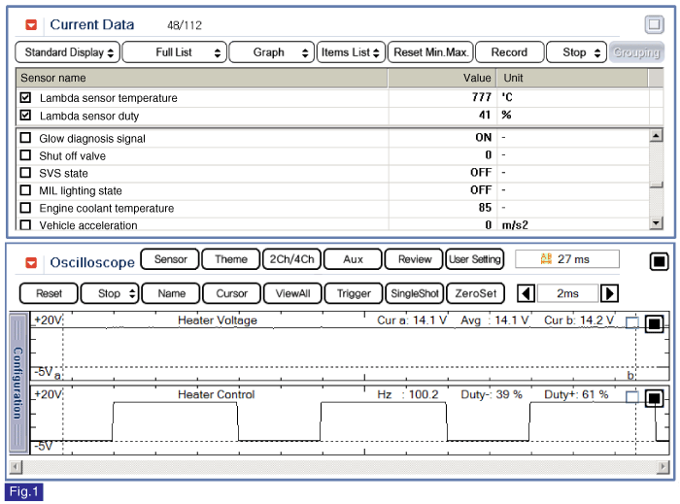The image size is (680, 504).
Task: Click the Cursor button
Action: pos(231,293)
